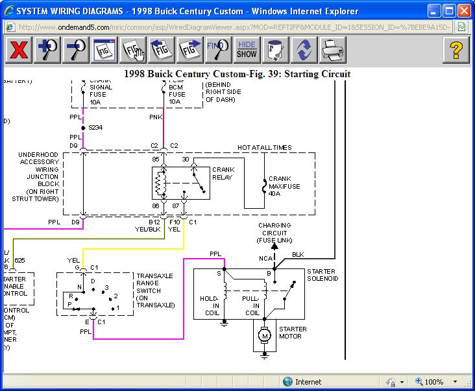475x391 pixels.
Task: Zoom in with the plus magnifier
Action: pyautogui.click(x=48, y=50)
